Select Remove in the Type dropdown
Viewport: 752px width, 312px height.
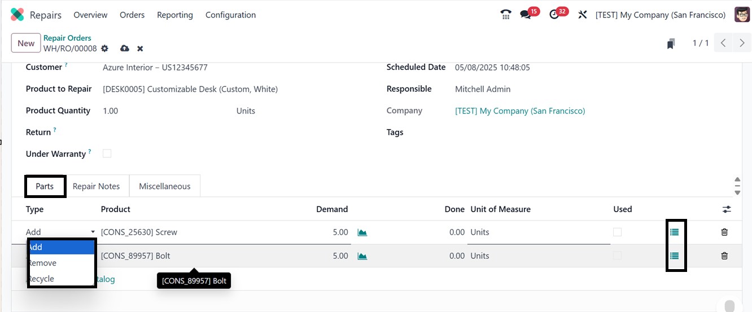click(43, 263)
